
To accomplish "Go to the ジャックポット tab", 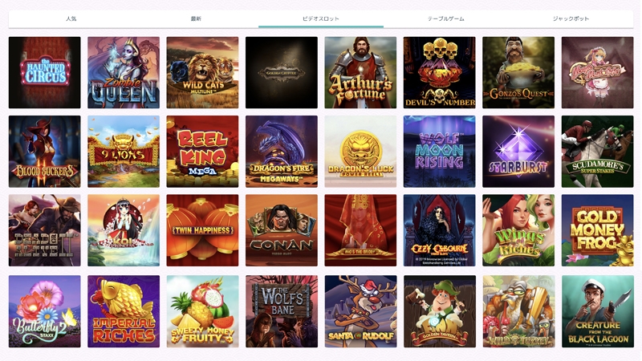I will click(x=571, y=18).
